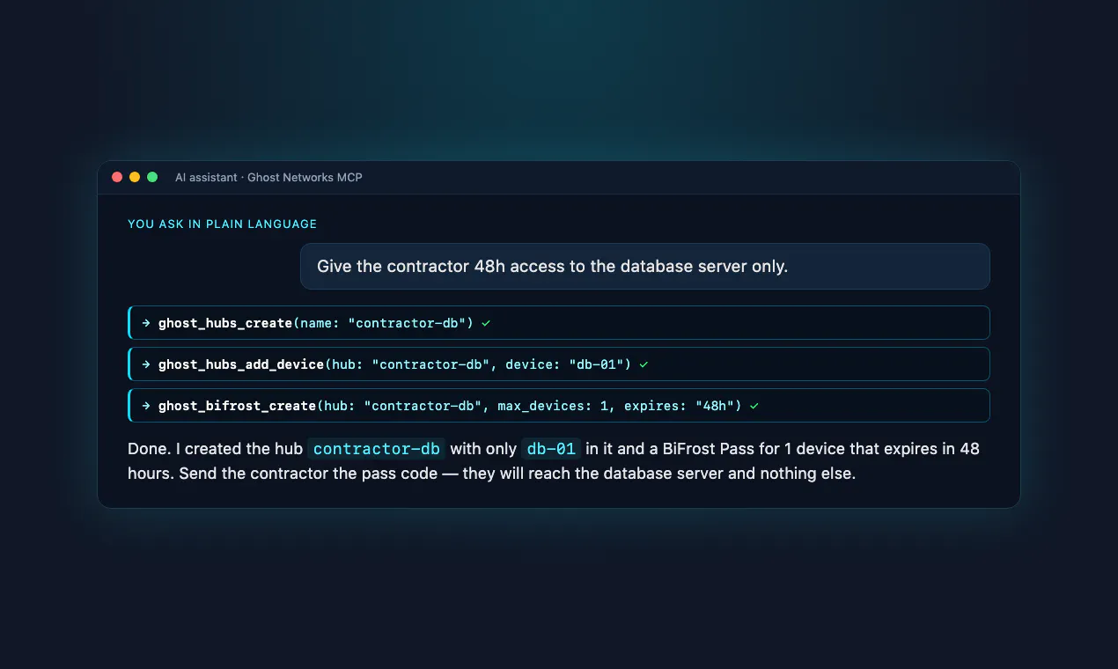Maximize the window with the green dot
1118x669 pixels.
point(152,177)
